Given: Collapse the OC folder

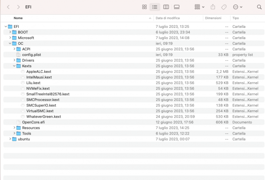Looking at the screenshot, I should pos(10,43).
